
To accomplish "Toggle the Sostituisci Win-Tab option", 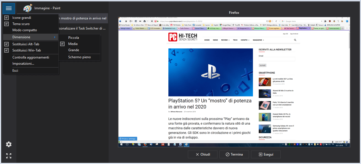I will tap(27, 50).
